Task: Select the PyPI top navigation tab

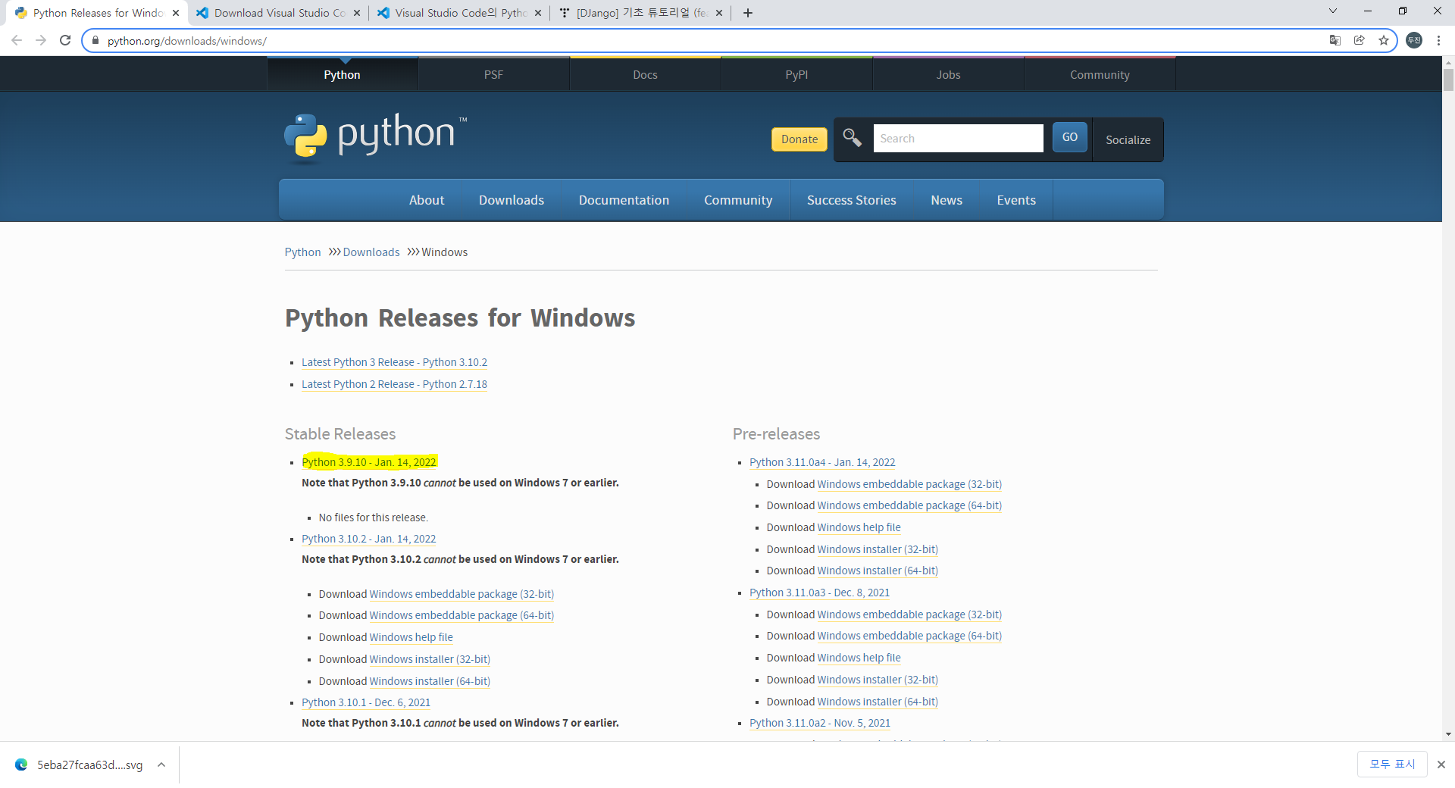Action: (x=796, y=74)
